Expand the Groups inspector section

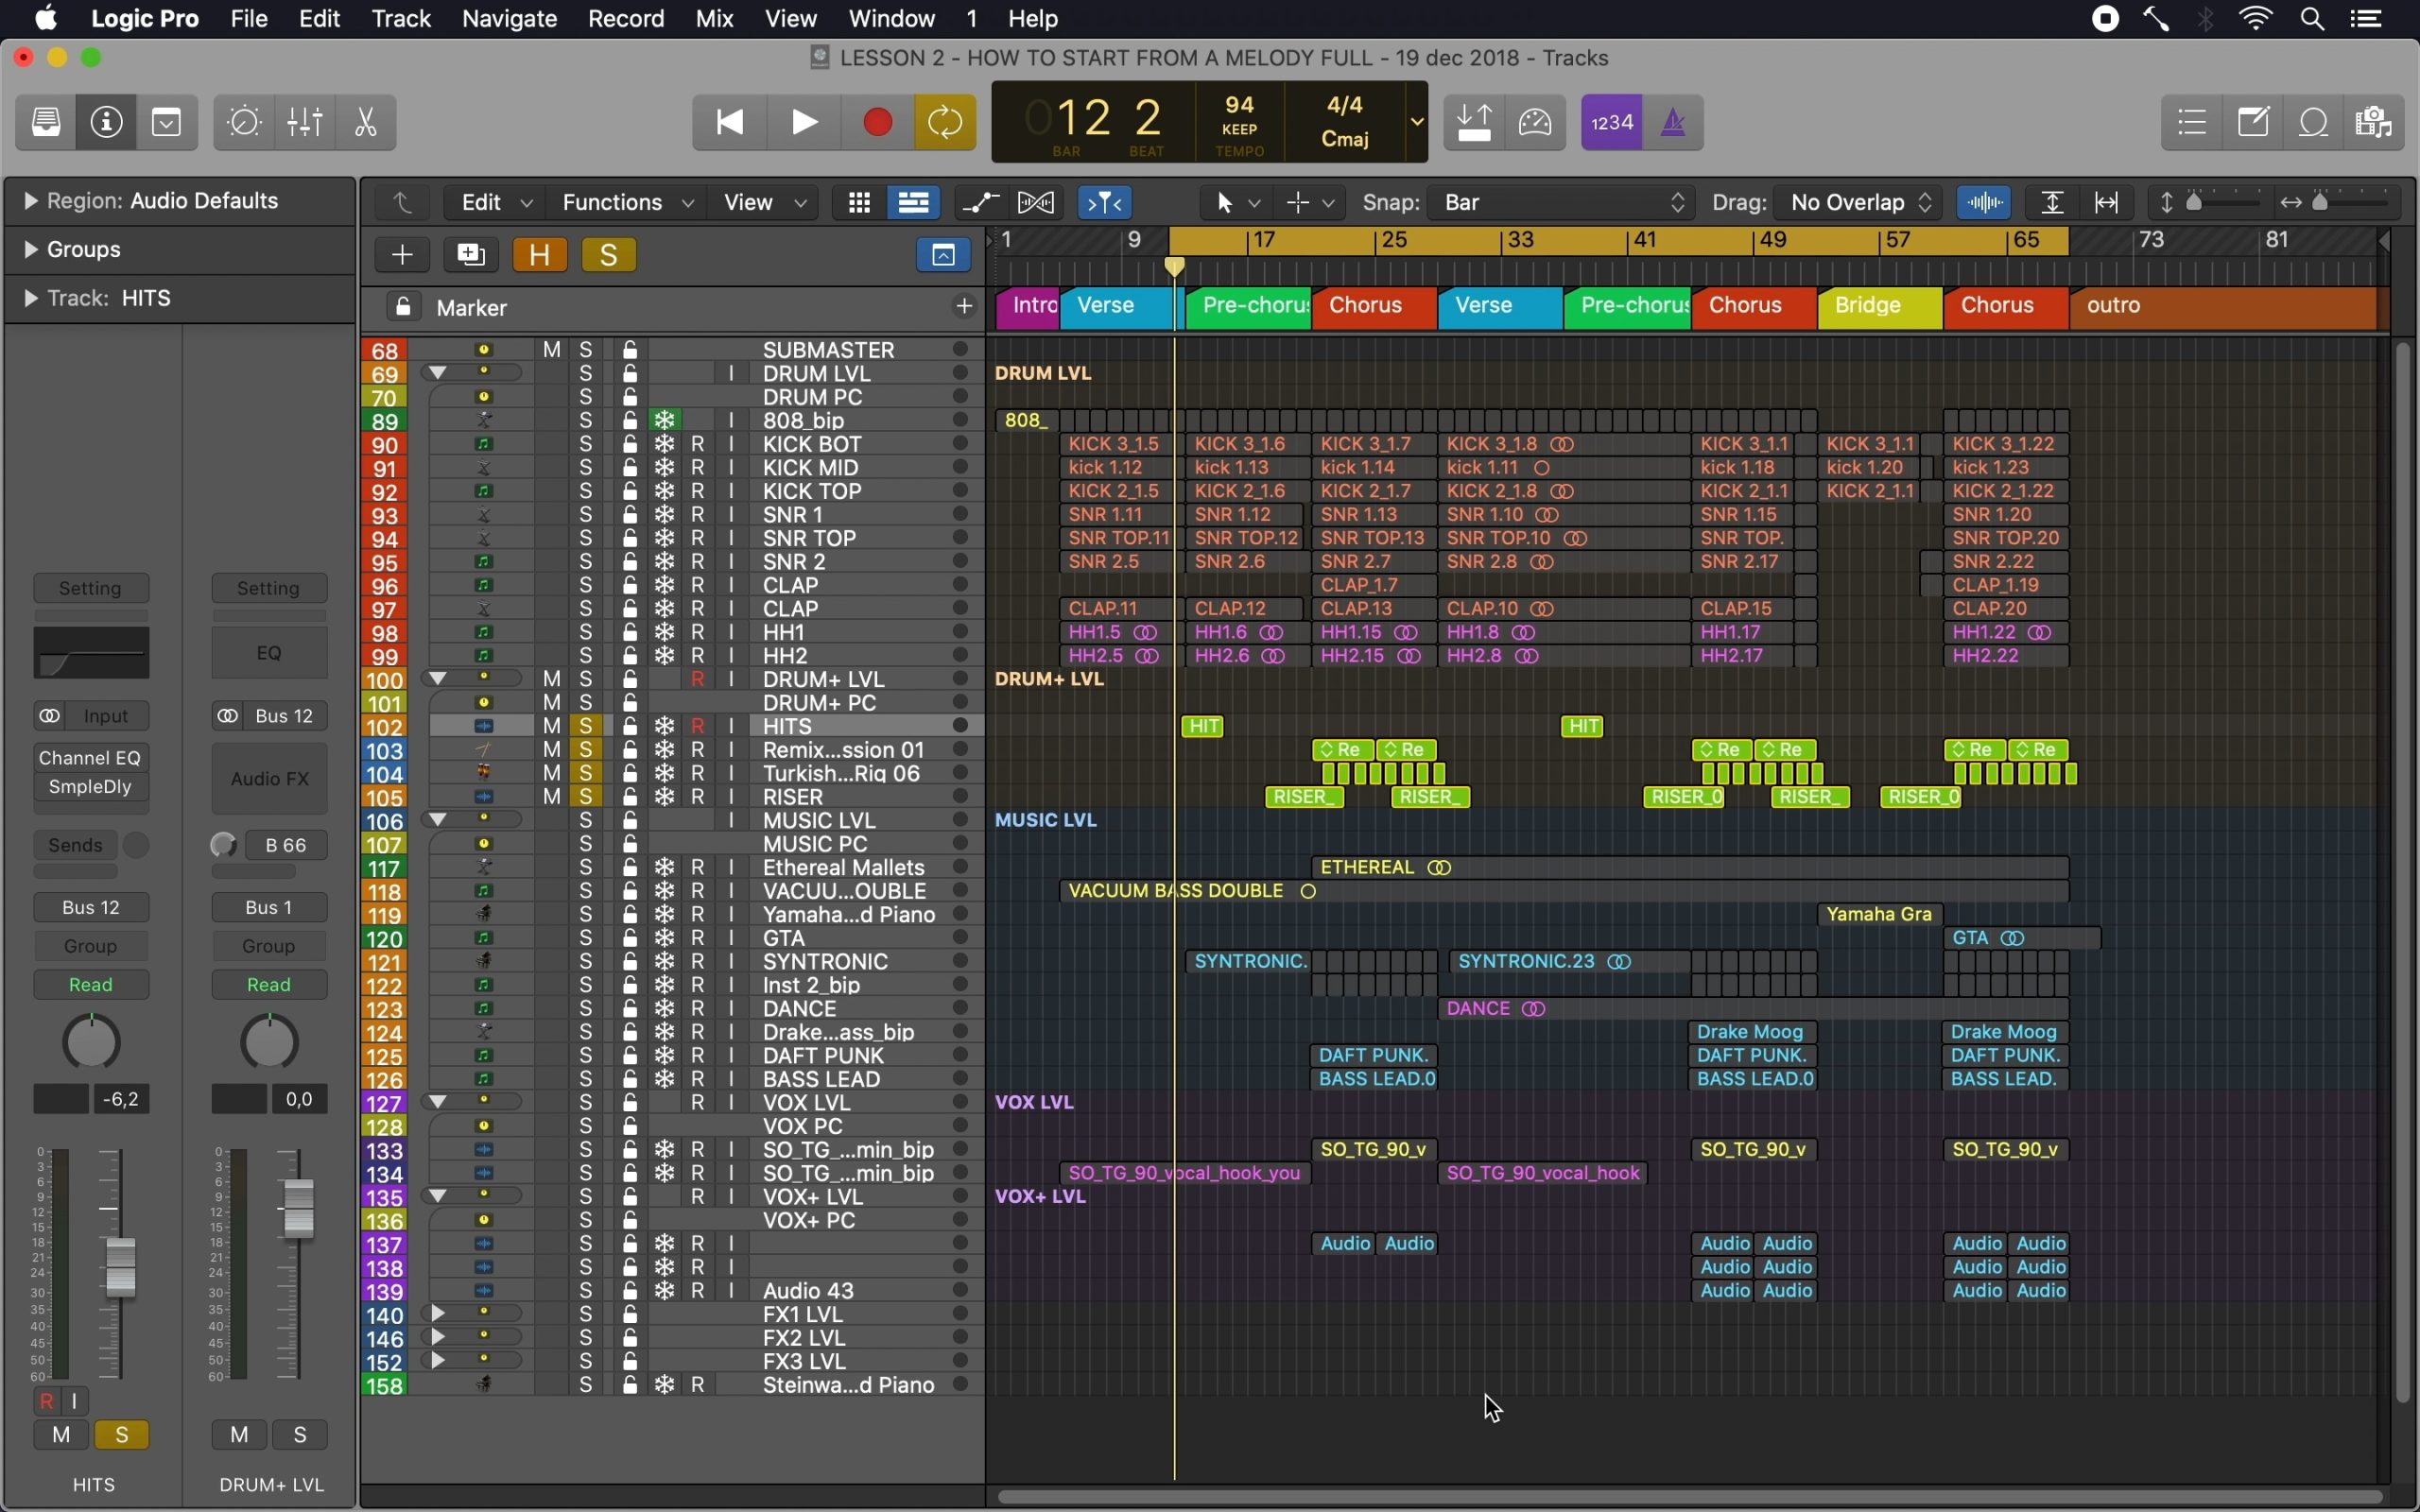click(31, 249)
